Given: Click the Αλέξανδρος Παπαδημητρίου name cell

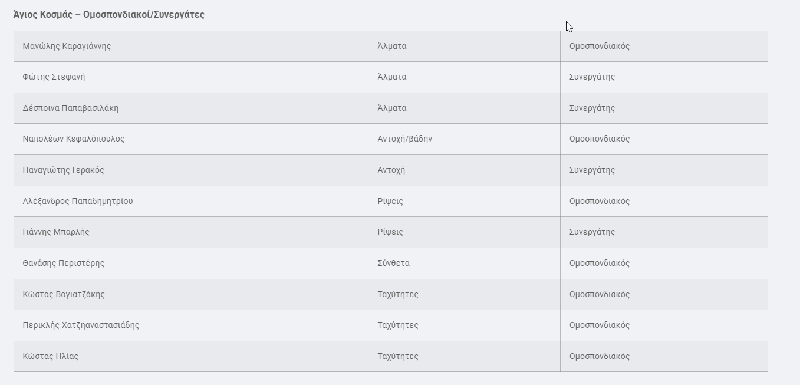Looking at the screenshot, I should 78,201.
